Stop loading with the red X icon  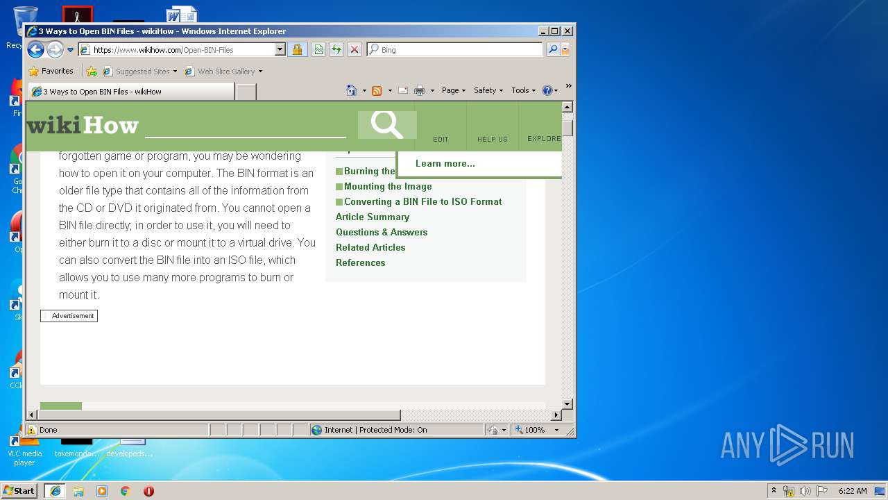coord(355,49)
